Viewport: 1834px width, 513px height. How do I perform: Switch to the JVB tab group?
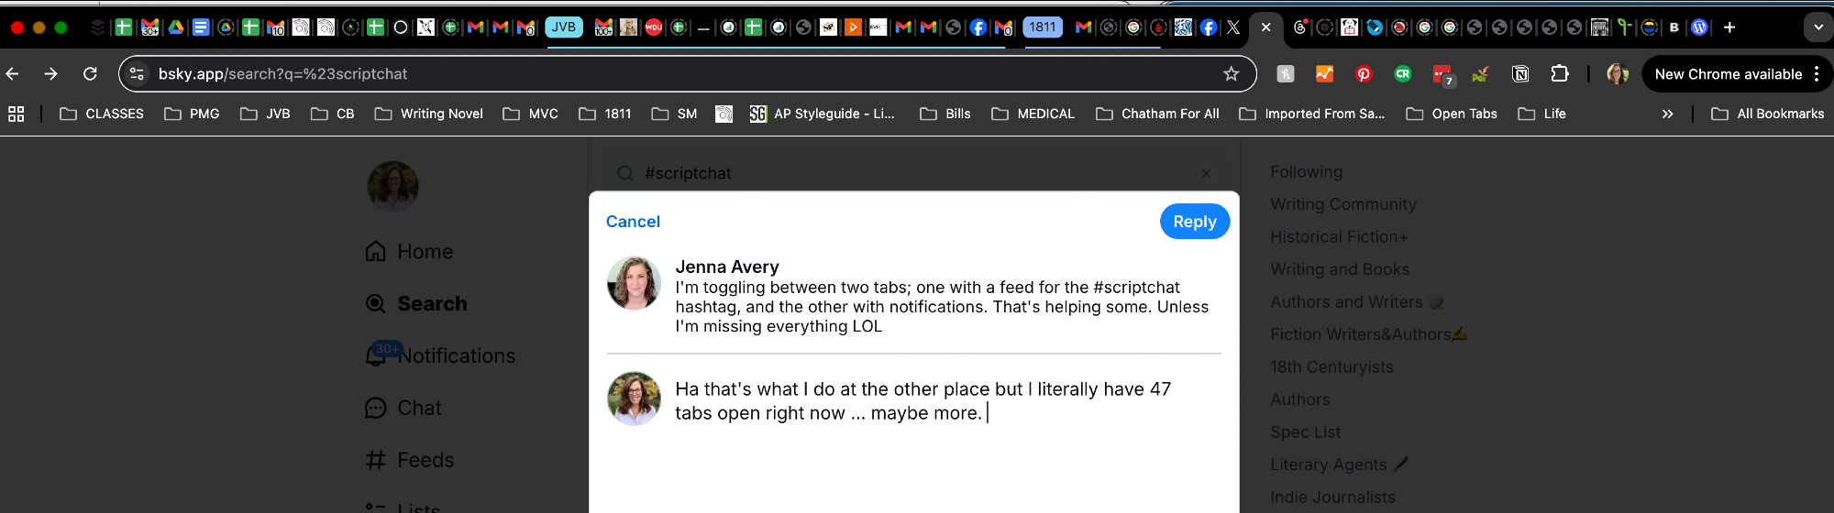[x=564, y=27]
